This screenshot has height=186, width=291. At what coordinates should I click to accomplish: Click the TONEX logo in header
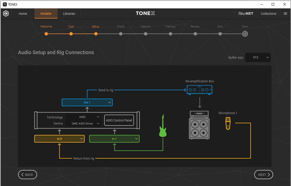pos(145,13)
